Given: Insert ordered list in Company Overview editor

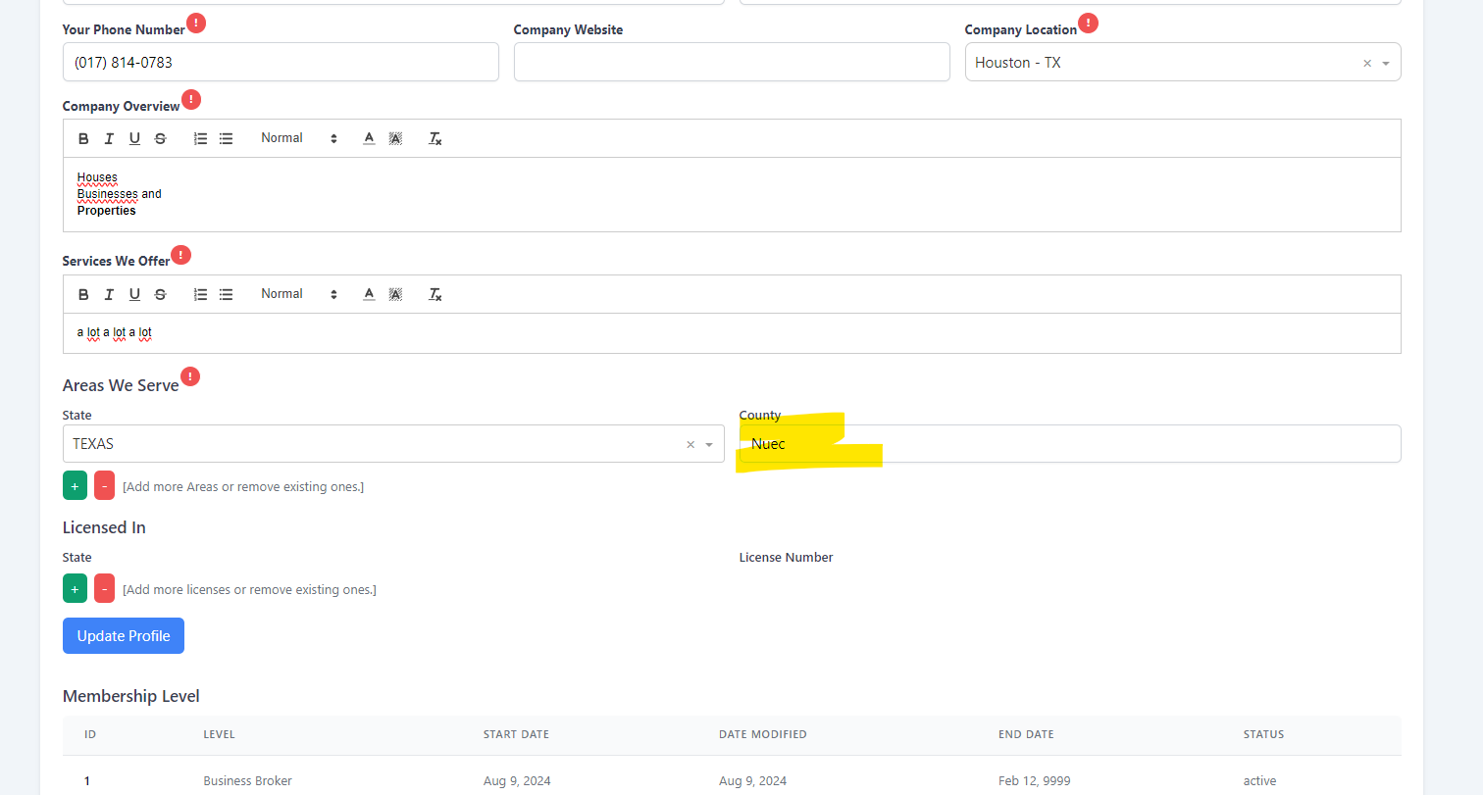Looking at the screenshot, I should (x=200, y=139).
